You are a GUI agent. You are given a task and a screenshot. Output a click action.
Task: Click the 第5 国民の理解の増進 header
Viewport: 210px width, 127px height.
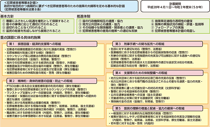click(158, 108)
